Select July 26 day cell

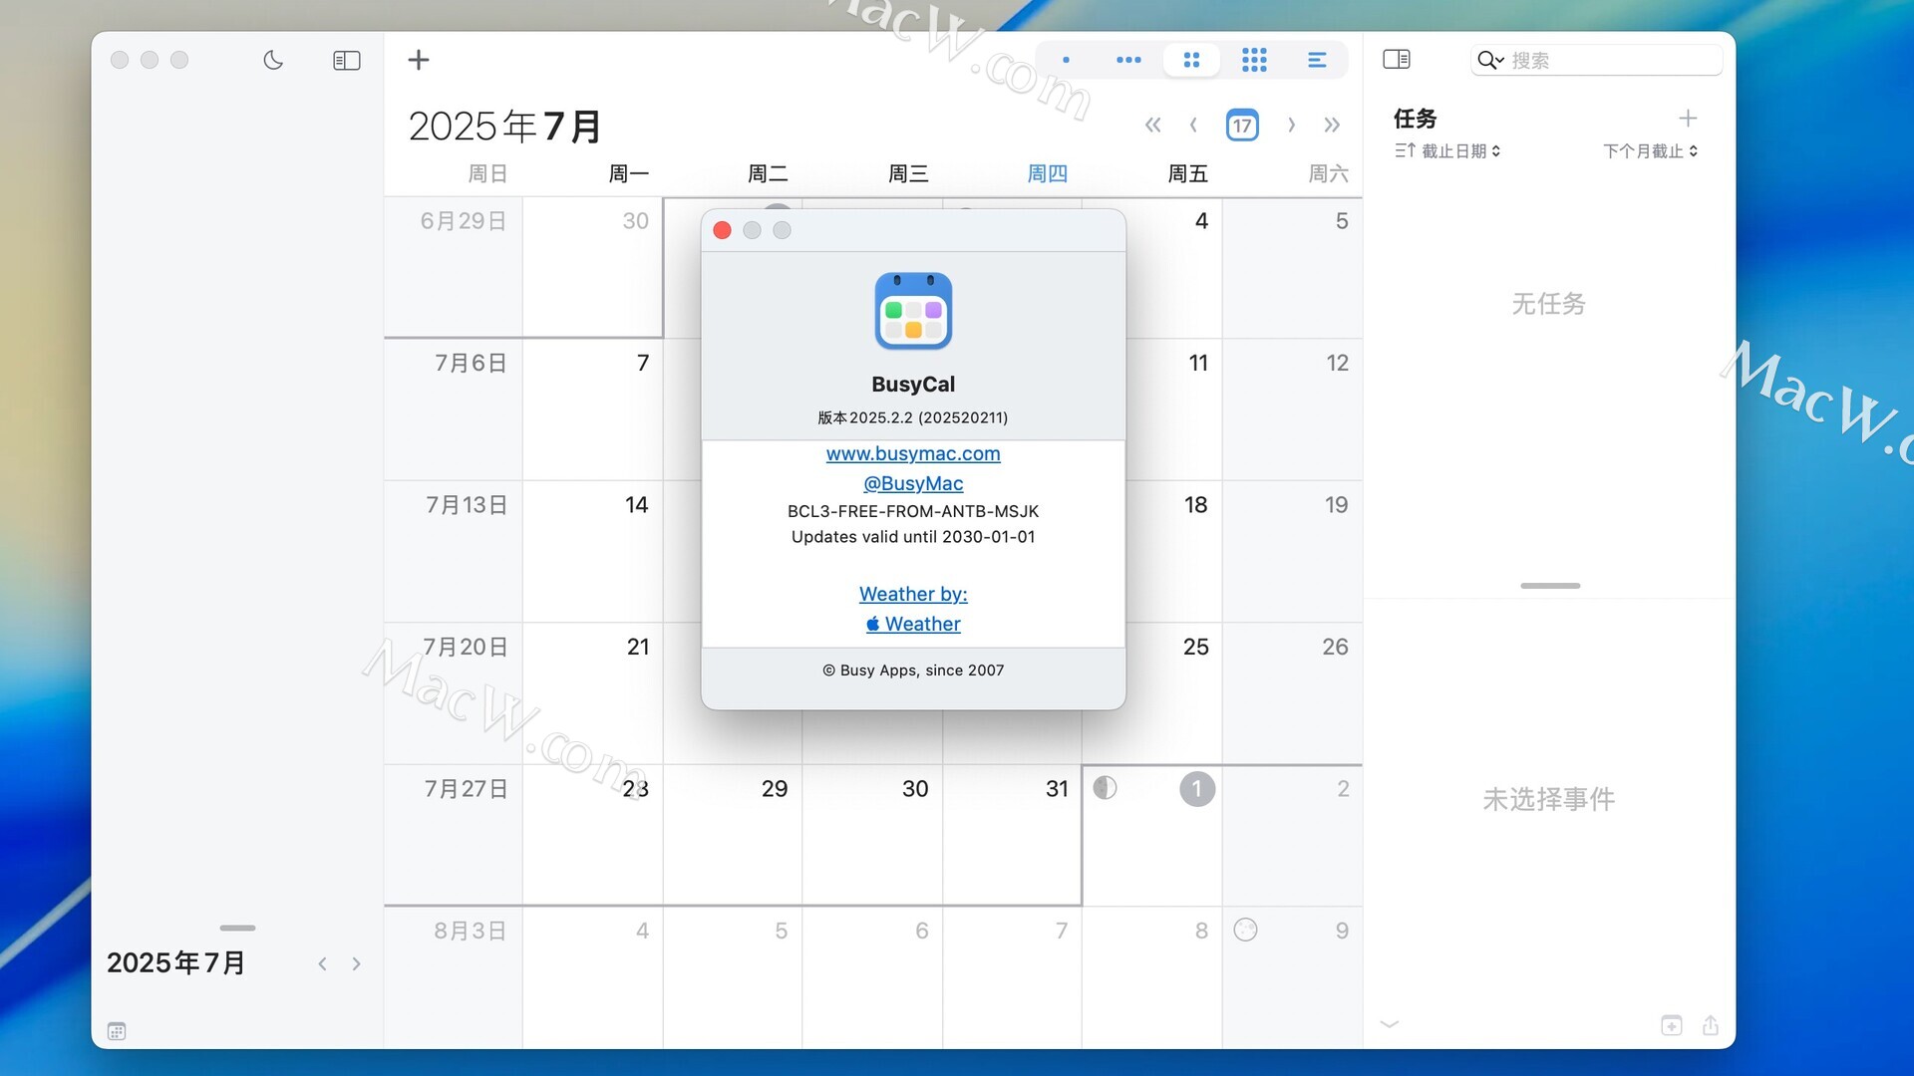click(x=1292, y=693)
